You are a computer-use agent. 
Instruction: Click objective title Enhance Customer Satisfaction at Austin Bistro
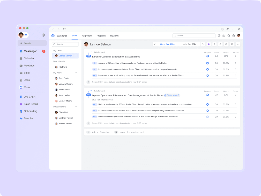pos(116,57)
